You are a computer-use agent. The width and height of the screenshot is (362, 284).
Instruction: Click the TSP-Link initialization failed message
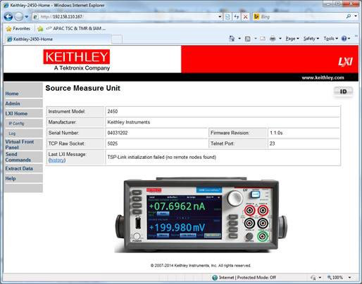[161, 157]
